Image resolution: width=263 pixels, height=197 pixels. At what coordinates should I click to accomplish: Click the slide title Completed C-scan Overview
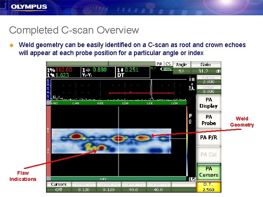(x=74, y=30)
